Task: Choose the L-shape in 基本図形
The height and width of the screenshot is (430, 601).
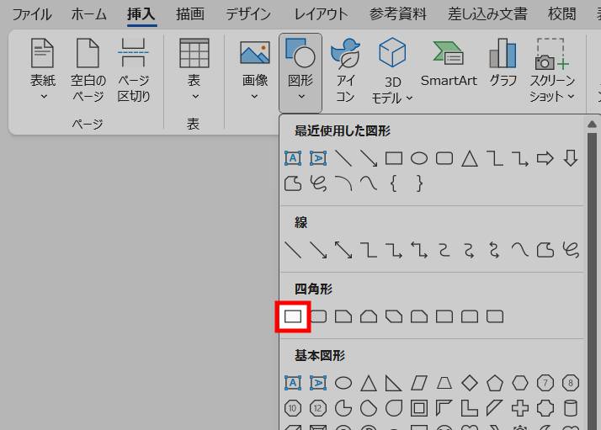Action: (x=470, y=408)
